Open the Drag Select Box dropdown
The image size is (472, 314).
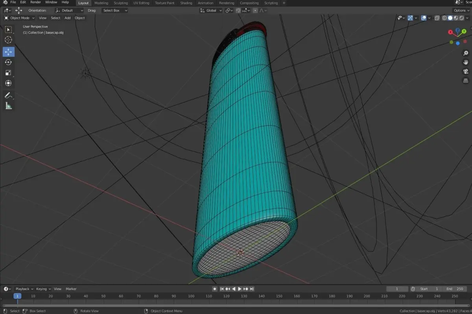pyautogui.click(x=114, y=11)
